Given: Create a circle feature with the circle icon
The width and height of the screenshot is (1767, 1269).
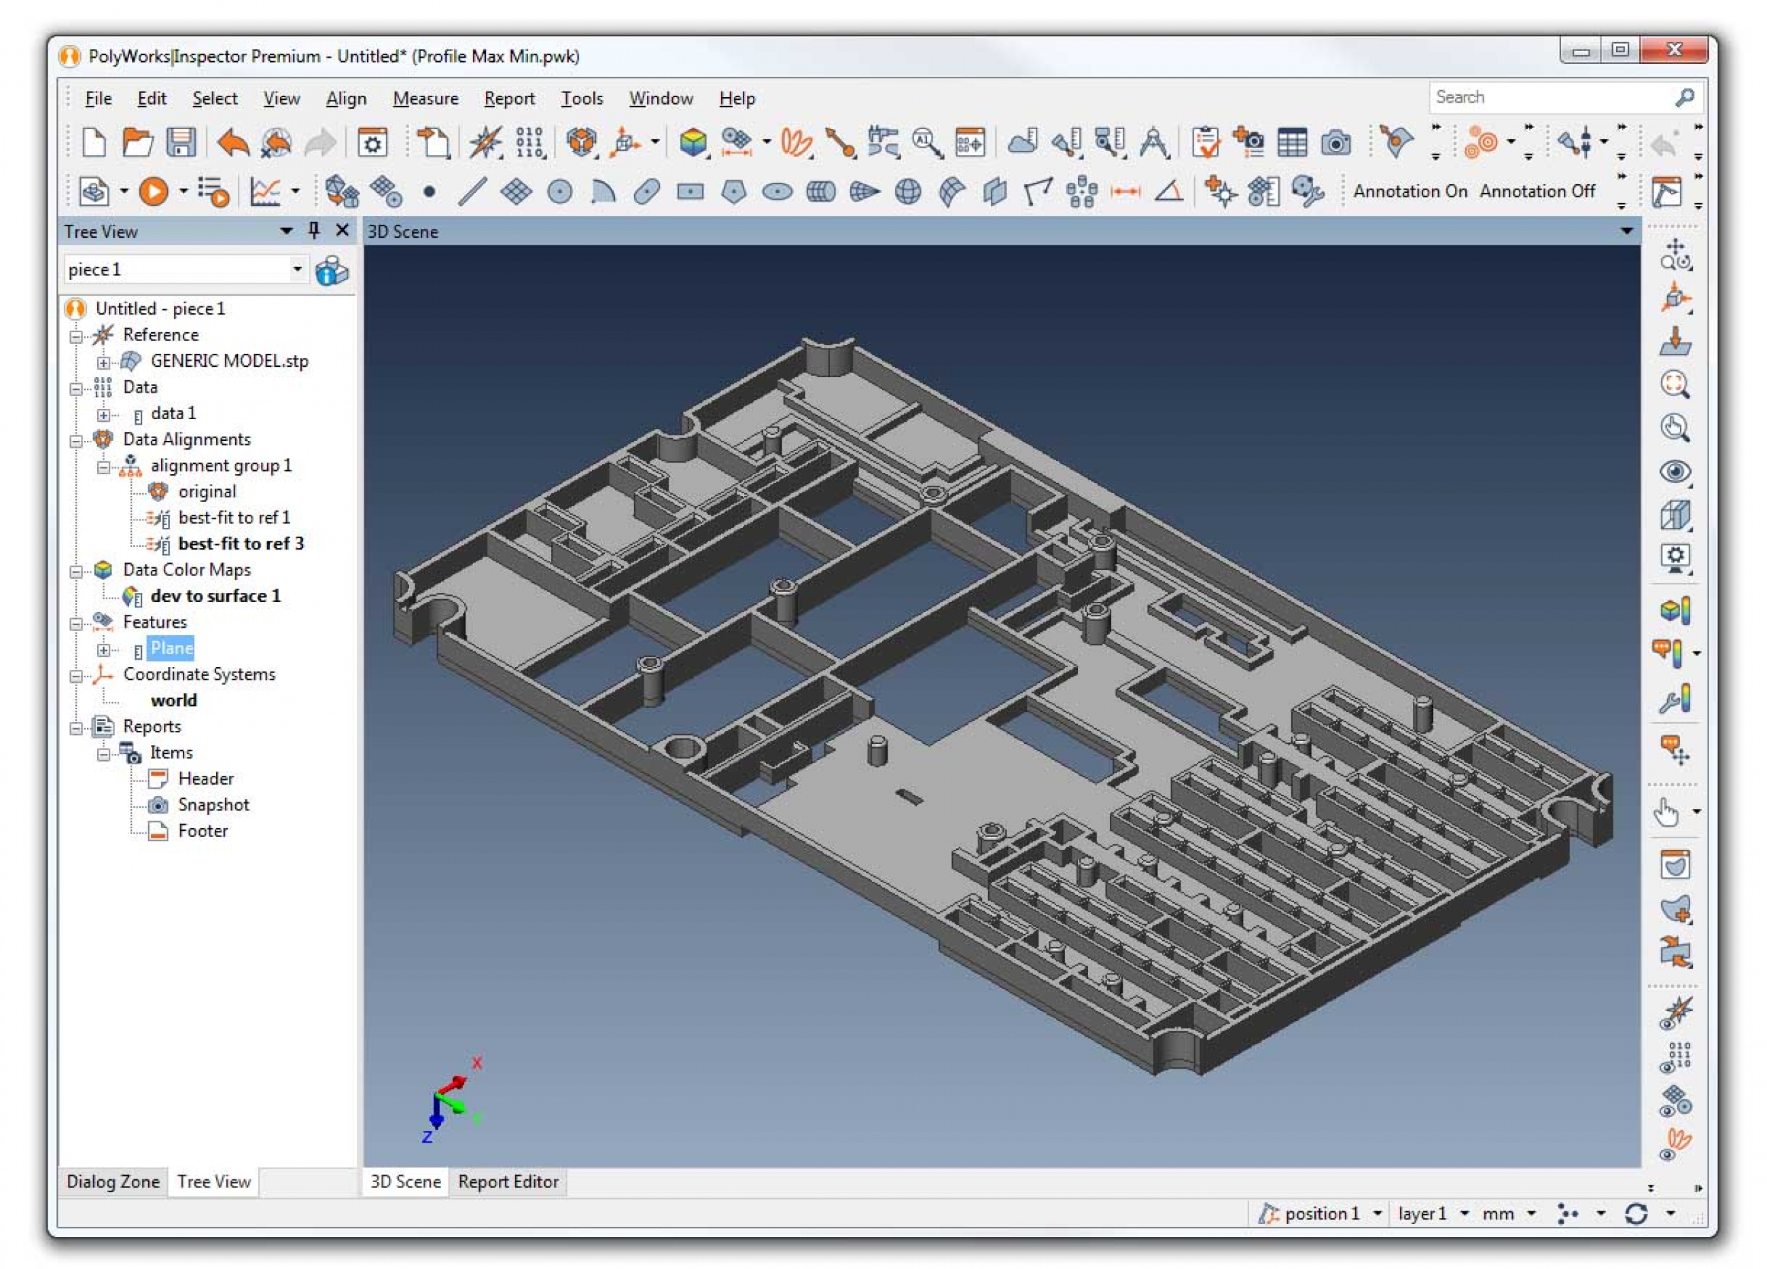Looking at the screenshot, I should tap(559, 191).
